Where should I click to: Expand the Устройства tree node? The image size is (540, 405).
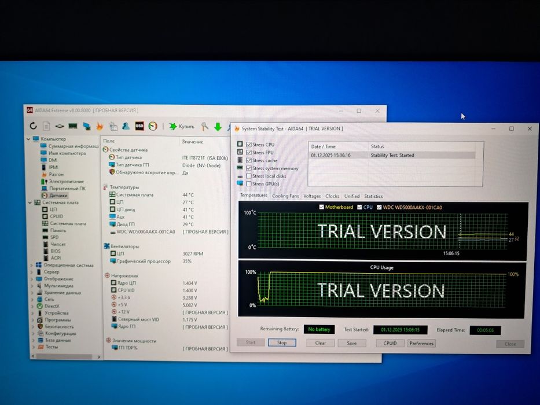[x=33, y=313]
